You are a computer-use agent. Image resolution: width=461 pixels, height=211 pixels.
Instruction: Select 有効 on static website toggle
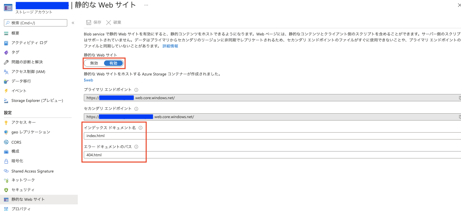click(x=113, y=63)
